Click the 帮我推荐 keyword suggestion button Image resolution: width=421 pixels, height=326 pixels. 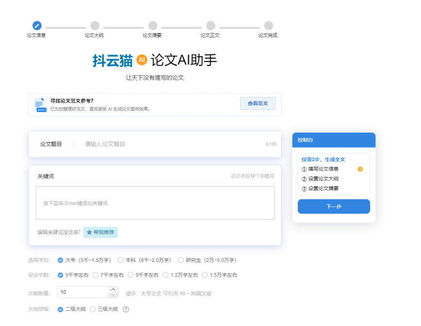click(x=100, y=232)
